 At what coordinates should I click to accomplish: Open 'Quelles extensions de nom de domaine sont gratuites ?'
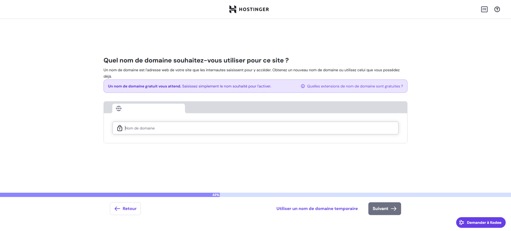click(x=355, y=86)
